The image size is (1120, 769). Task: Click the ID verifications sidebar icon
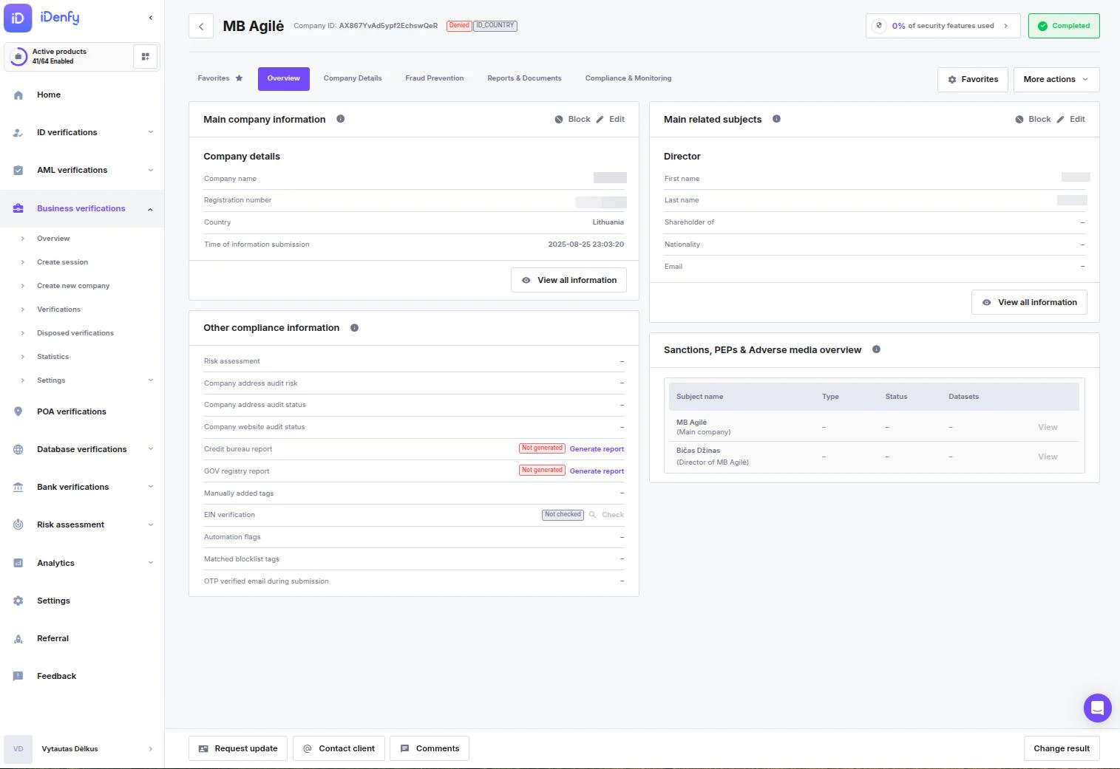18,133
